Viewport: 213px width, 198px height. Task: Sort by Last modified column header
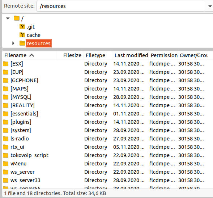coord(131,55)
